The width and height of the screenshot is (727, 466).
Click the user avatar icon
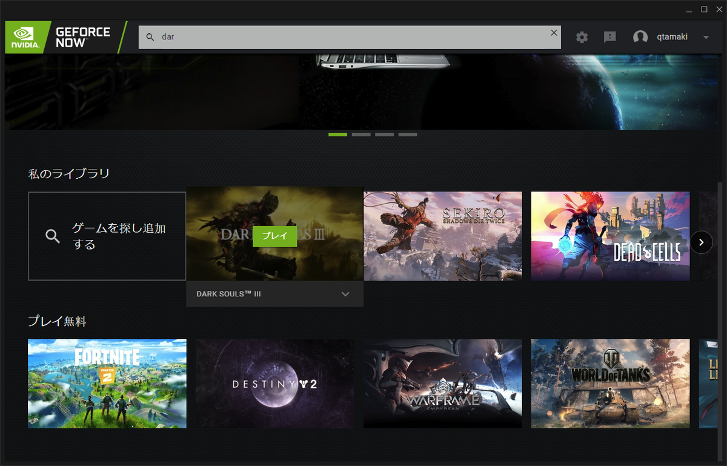click(640, 37)
